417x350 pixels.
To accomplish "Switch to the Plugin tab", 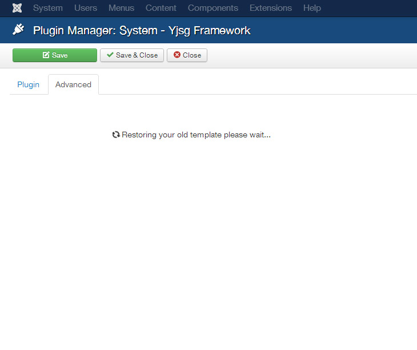I will pyautogui.click(x=29, y=84).
